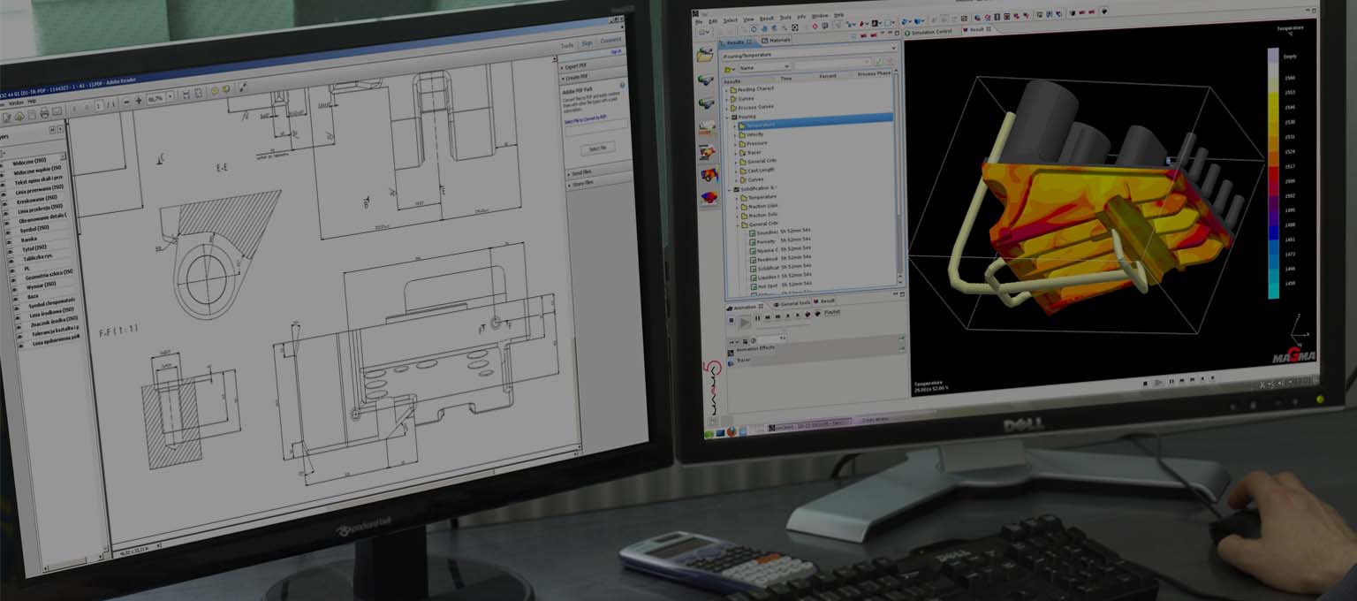
Task: Expand the Feeding Charact folder in results tree
Action: 727,89
